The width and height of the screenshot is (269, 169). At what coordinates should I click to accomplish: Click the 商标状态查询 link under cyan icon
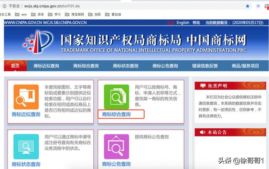pyautogui.click(x=26, y=164)
